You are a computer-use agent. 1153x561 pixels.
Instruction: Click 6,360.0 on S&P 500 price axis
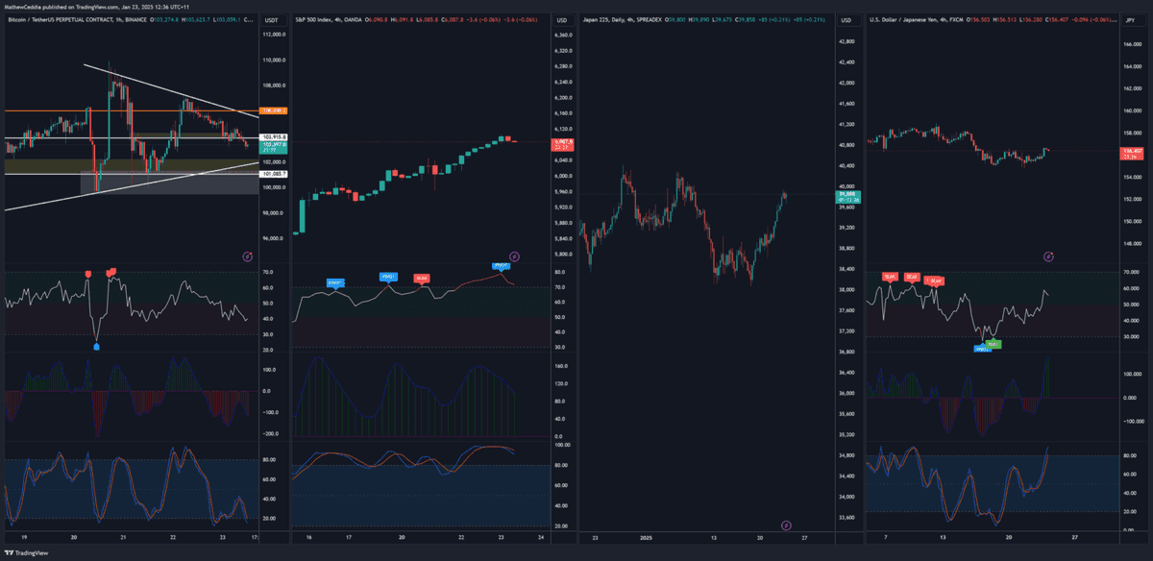pos(563,36)
